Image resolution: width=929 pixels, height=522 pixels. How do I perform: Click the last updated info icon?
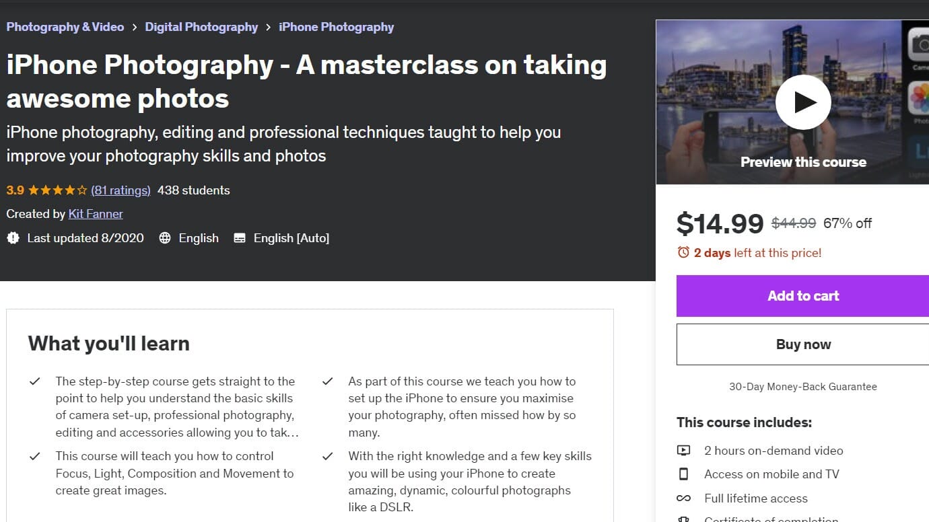pos(13,238)
